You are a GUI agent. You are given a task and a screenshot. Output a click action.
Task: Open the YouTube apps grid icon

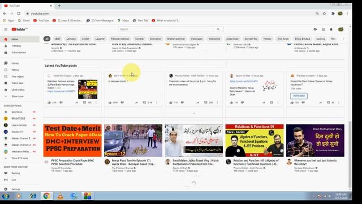323,29
